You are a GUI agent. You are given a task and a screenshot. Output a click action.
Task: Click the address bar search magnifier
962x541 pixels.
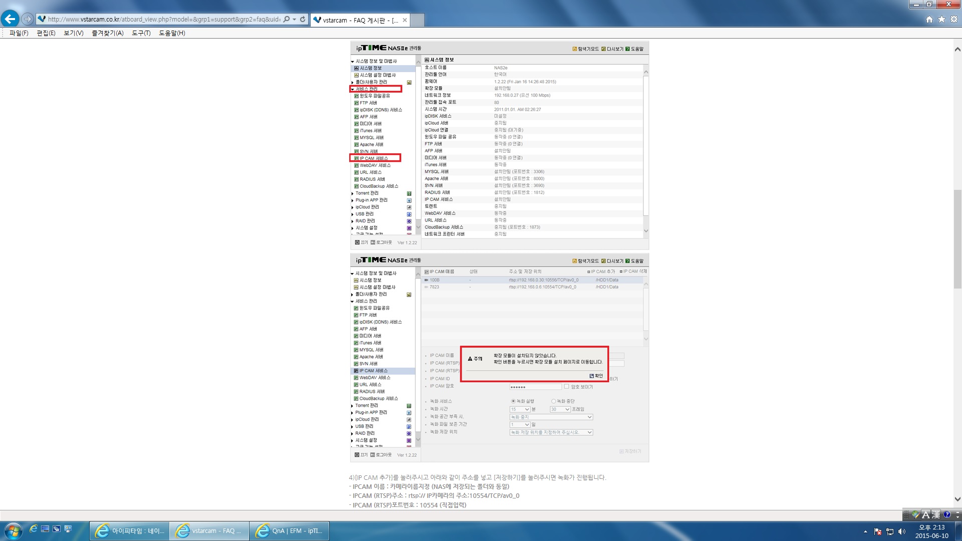coord(287,20)
